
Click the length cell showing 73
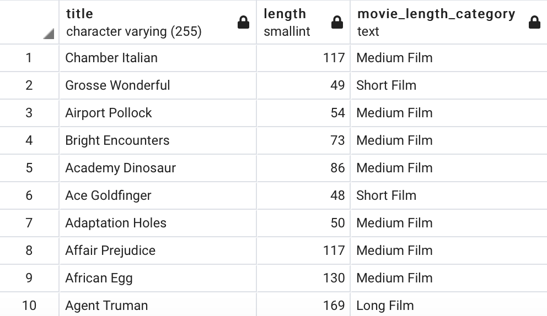[x=303, y=140]
